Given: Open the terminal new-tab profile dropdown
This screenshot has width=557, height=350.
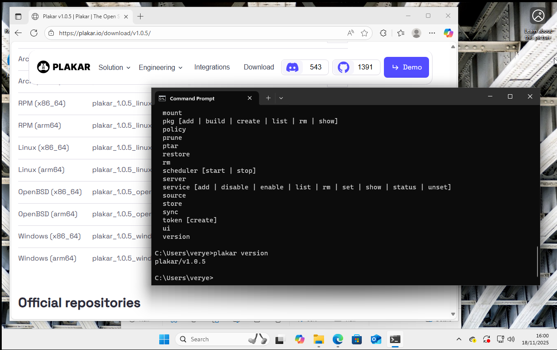Looking at the screenshot, I should click(x=281, y=98).
